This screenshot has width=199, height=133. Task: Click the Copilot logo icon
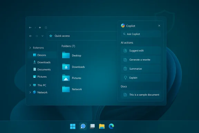(123, 26)
